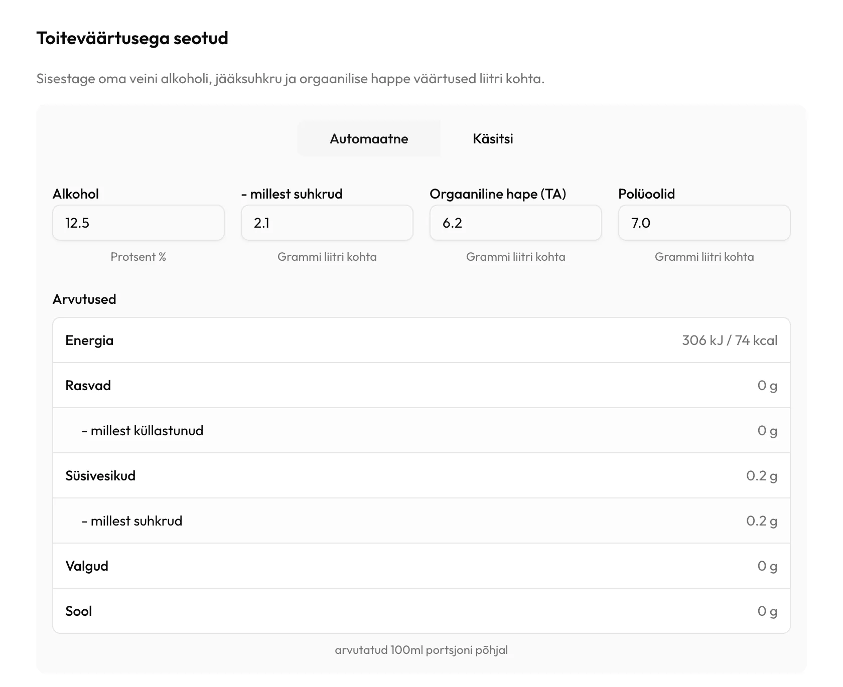Image resolution: width=843 pixels, height=687 pixels.
Task: Select the Süsivesikud row
Action: [421, 475]
